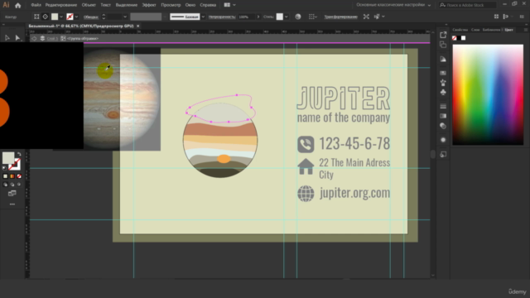The height and width of the screenshot is (298, 530).
Task: Select Draw Inside mode
Action: click(19, 185)
